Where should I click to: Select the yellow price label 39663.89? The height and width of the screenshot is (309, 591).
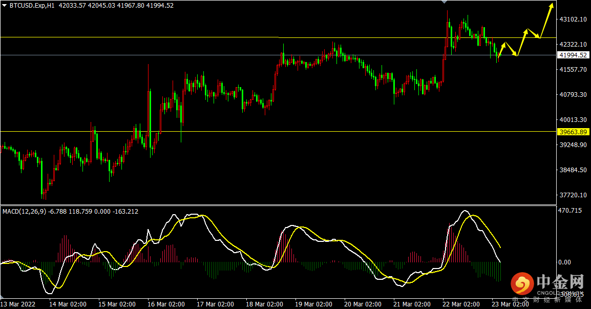pos(573,132)
